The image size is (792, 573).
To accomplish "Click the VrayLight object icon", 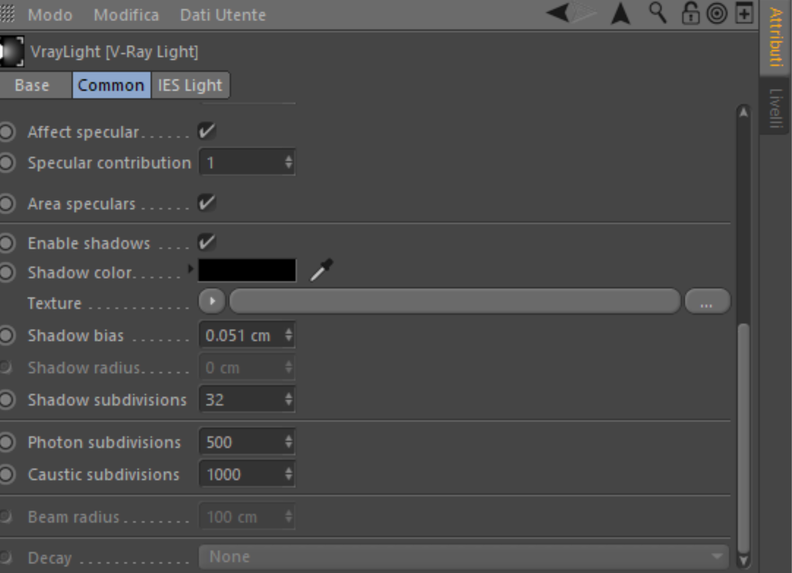I will [12, 52].
